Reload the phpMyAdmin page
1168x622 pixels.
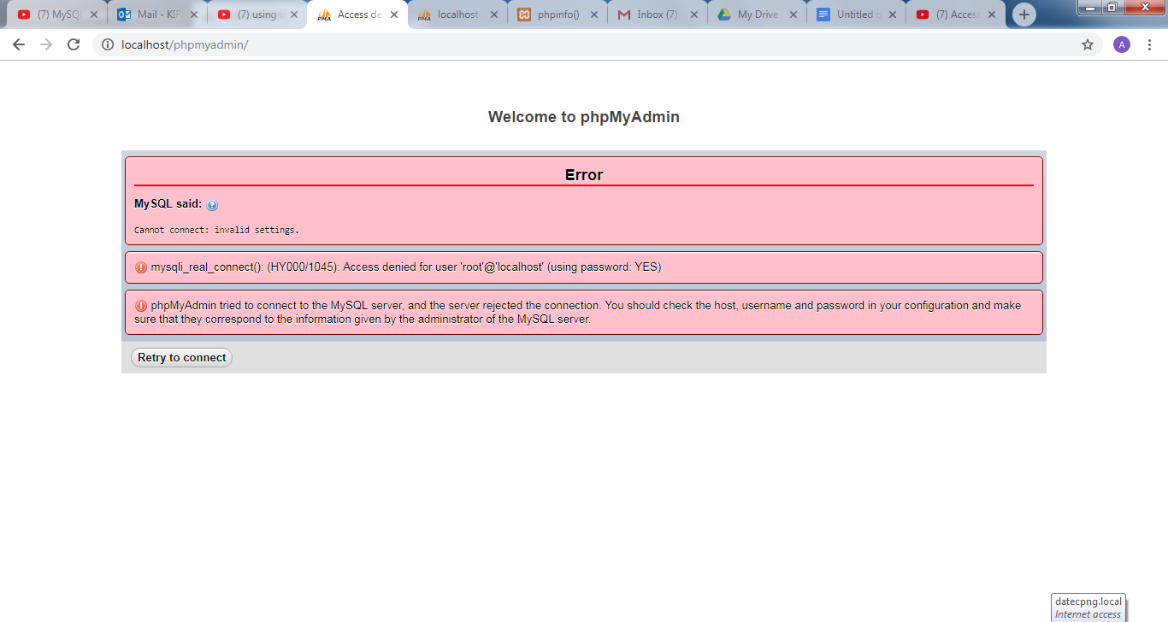pyautogui.click(x=74, y=44)
